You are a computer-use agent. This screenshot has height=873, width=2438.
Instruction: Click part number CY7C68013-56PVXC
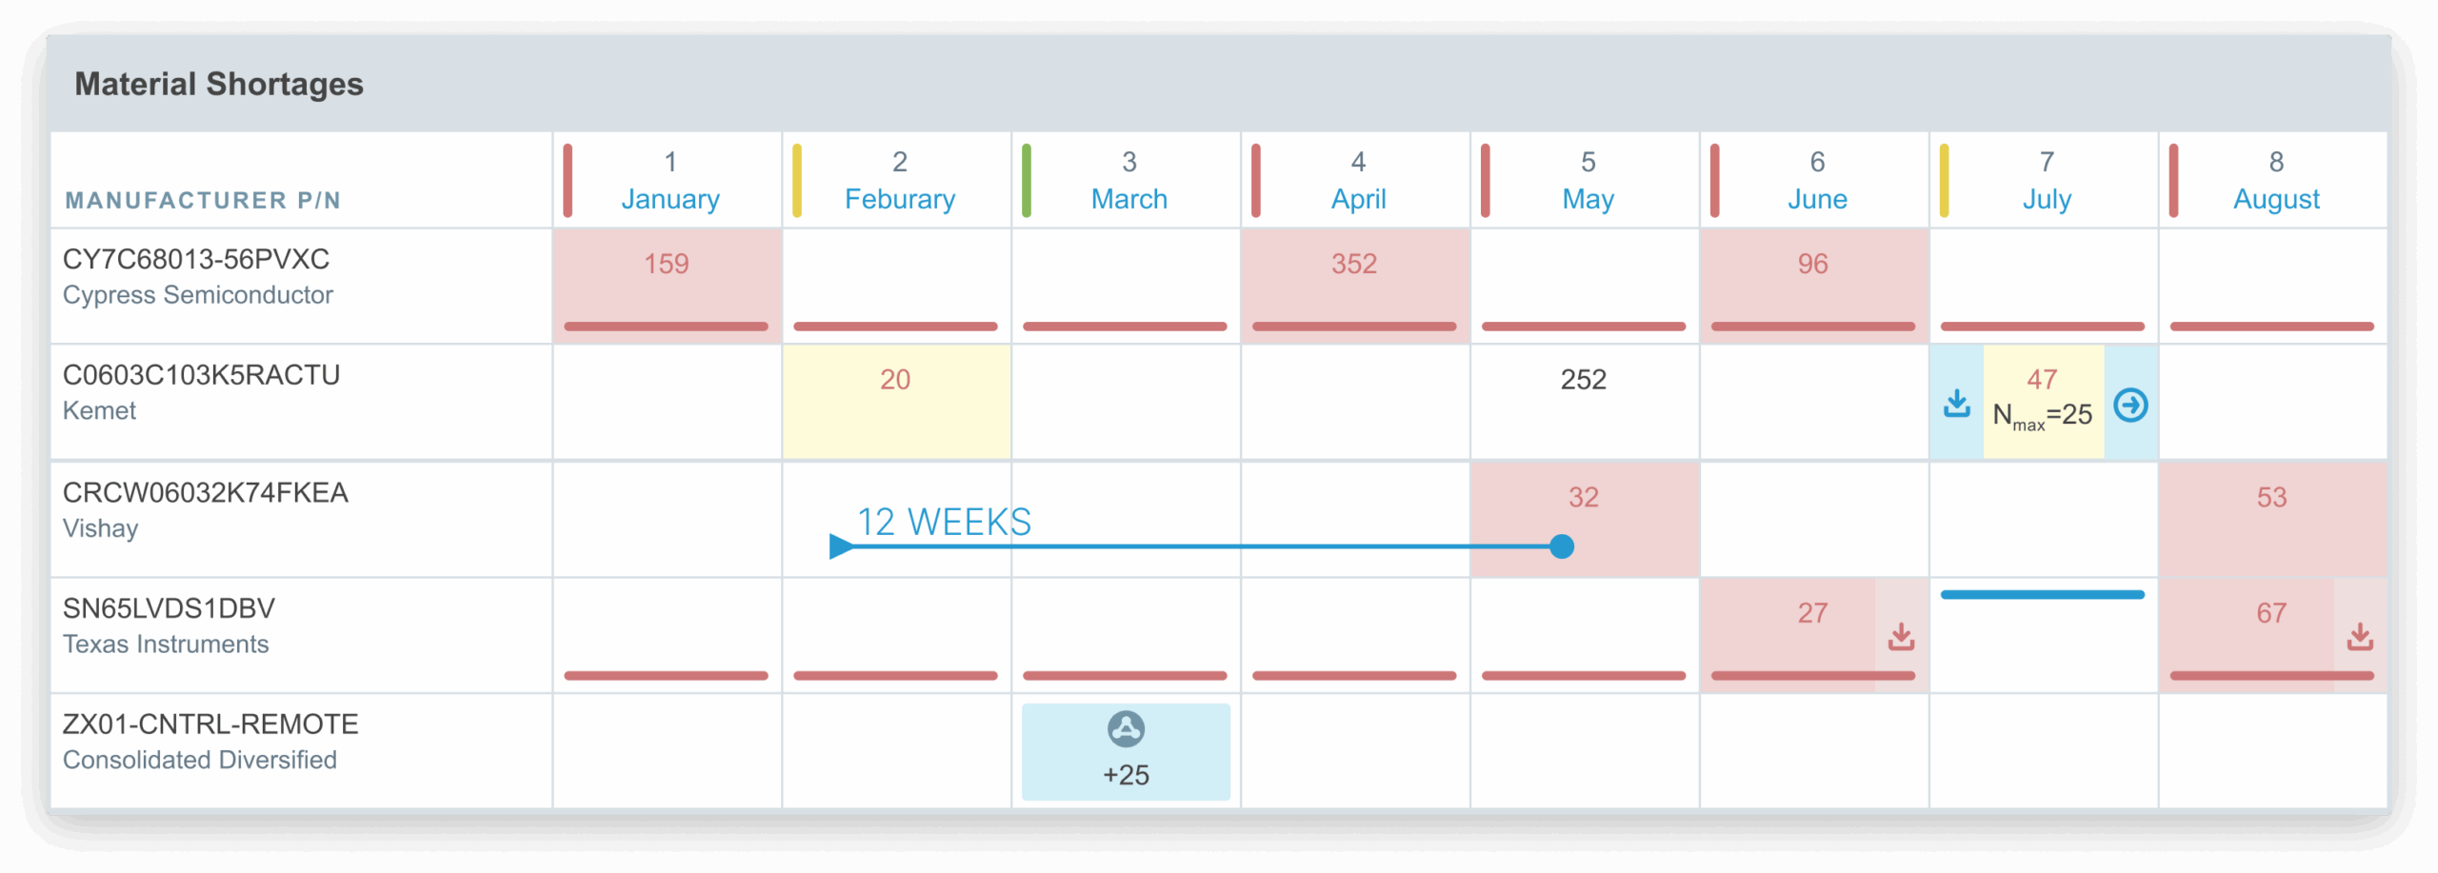coord(196,259)
